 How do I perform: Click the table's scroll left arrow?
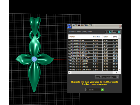coord(70,73)
